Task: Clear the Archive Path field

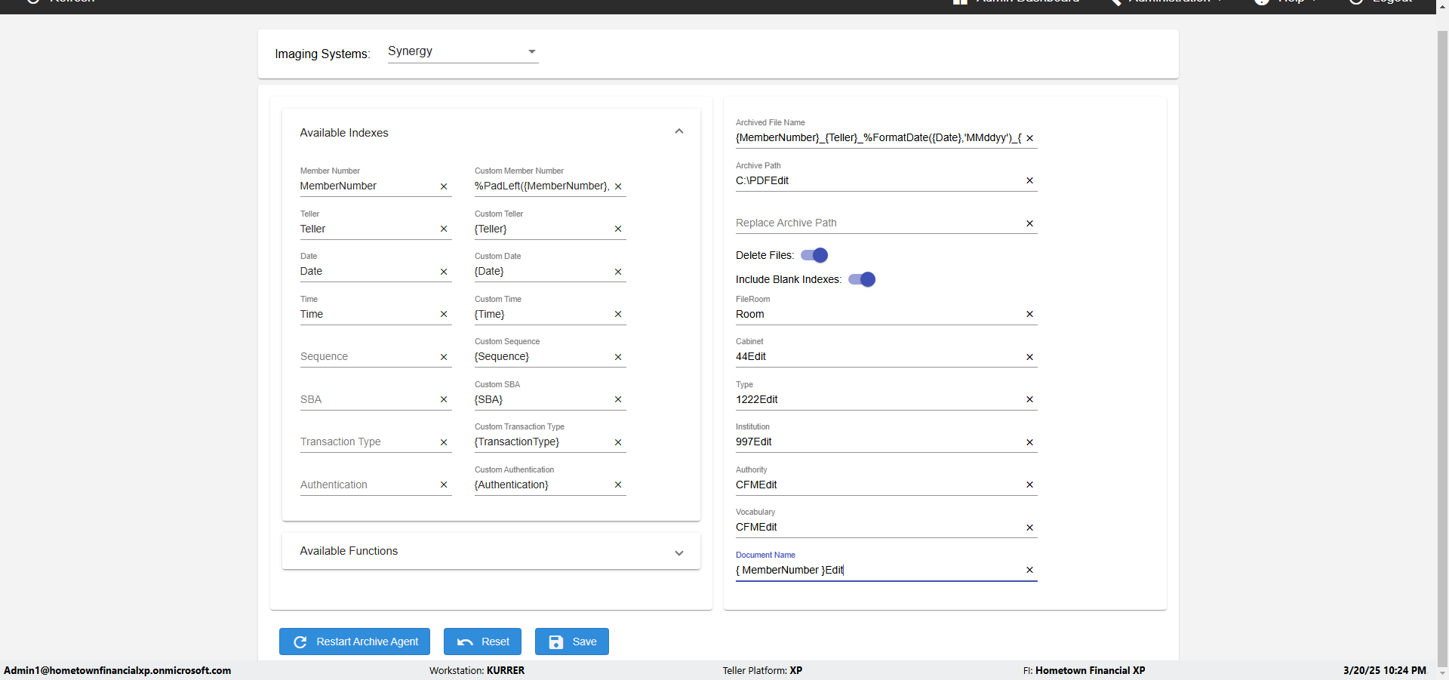Action: pyautogui.click(x=1029, y=180)
